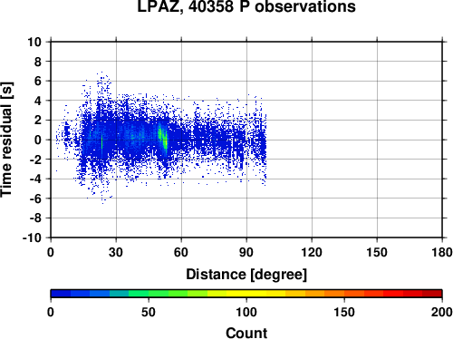Select dark blue swatch at colorbar start
453x339 pixels.
(61, 293)
